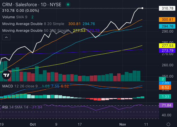The image size is (177, 127).
Task: Click the Oct date on time axis
Action: pos(33,124)
